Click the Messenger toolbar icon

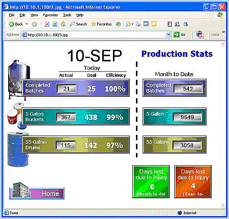pos(185,24)
